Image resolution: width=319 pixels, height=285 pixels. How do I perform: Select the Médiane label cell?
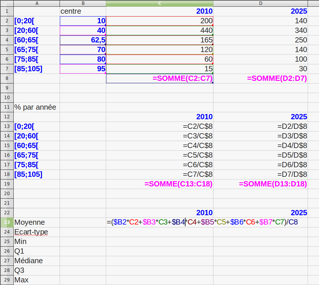coord(37,261)
